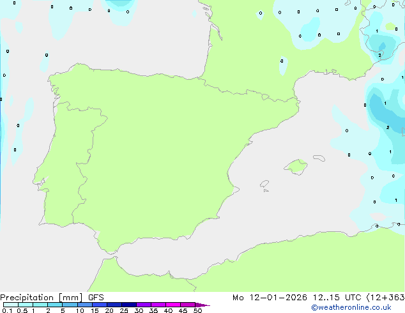Click the 'GFS' model label

click(96, 298)
